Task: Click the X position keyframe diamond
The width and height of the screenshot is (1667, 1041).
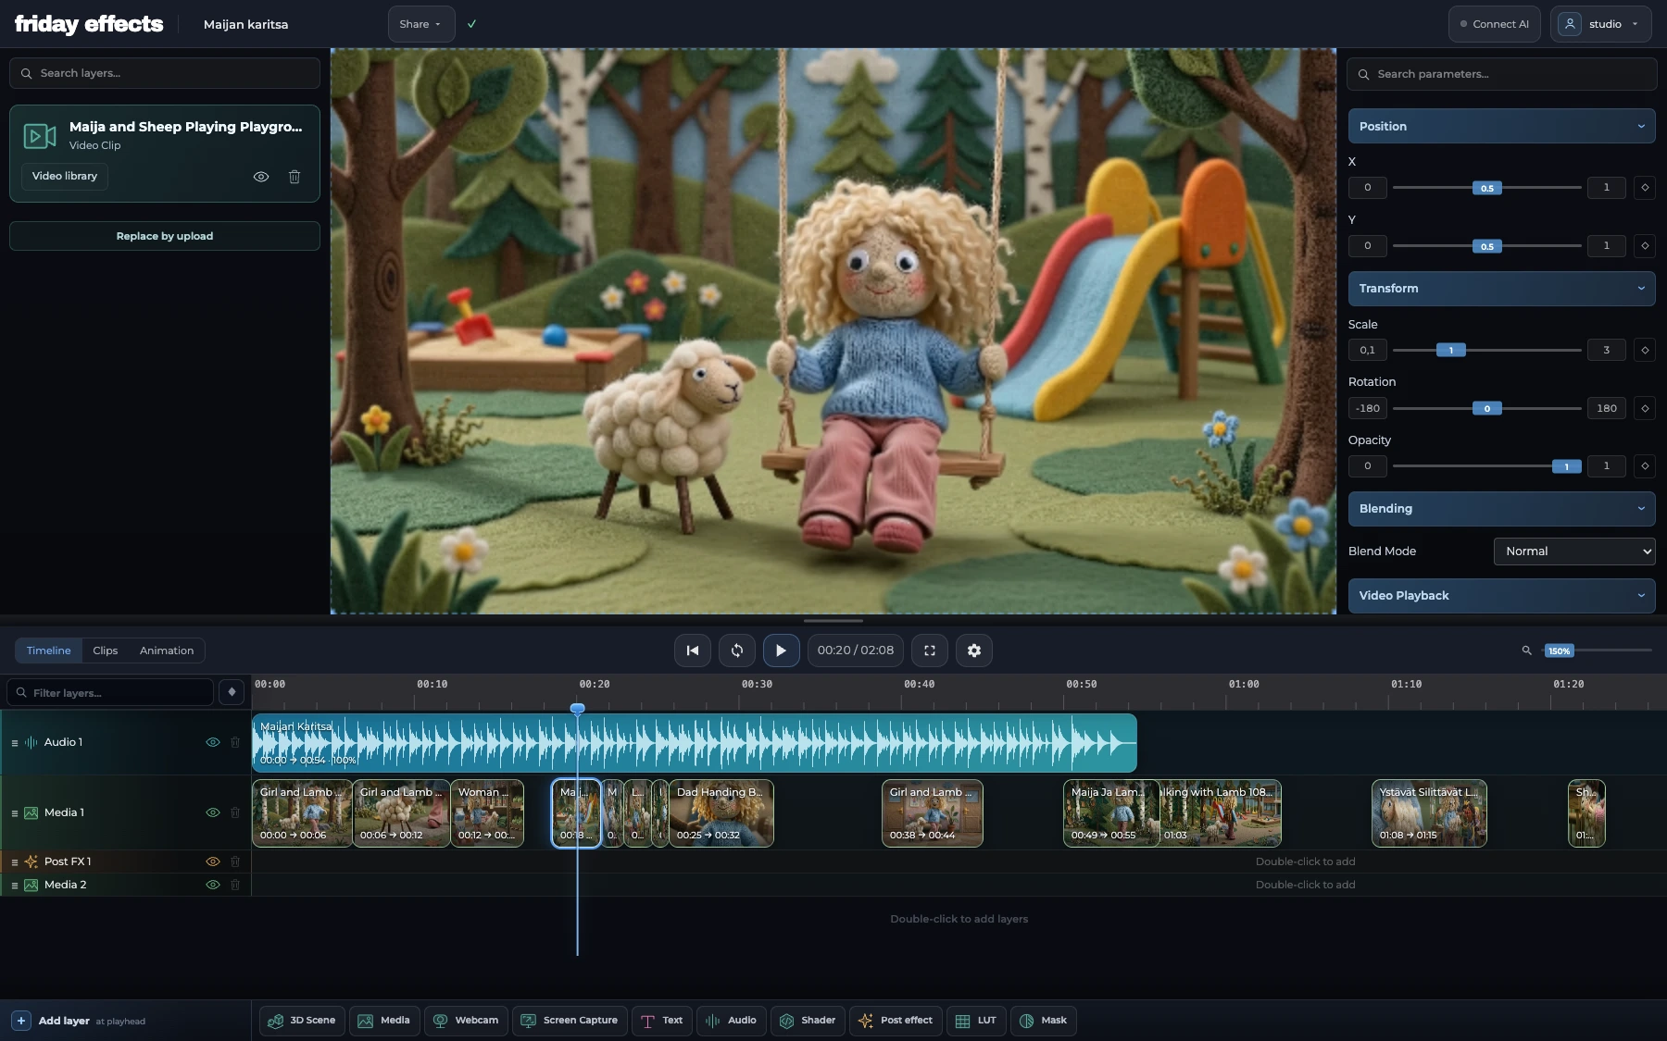Action: click(1645, 188)
